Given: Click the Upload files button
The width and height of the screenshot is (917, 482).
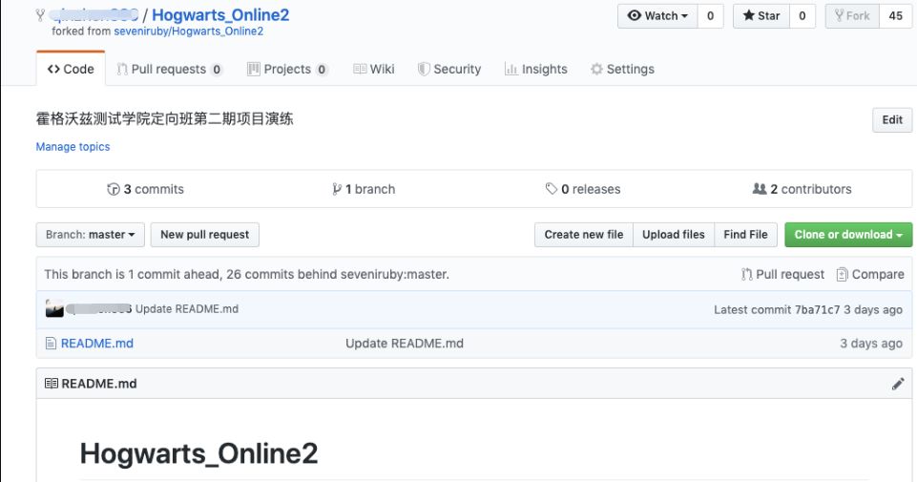Looking at the screenshot, I should click(674, 235).
